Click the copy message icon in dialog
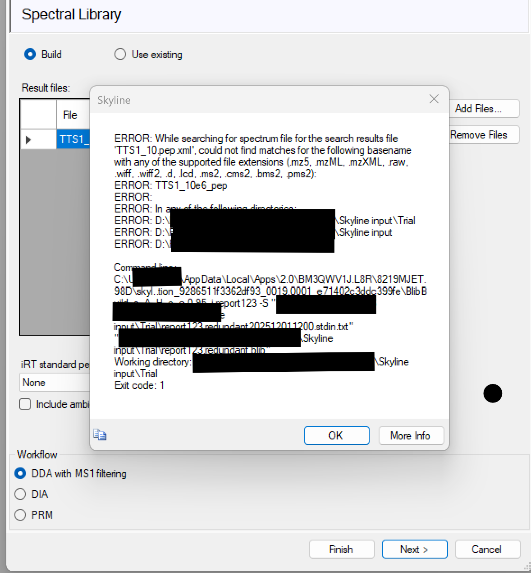The image size is (531, 573). pos(100,435)
